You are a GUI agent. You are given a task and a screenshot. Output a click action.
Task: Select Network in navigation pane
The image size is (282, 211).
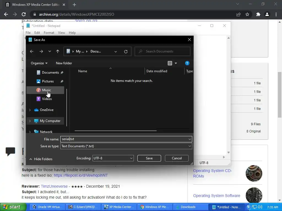(46, 132)
